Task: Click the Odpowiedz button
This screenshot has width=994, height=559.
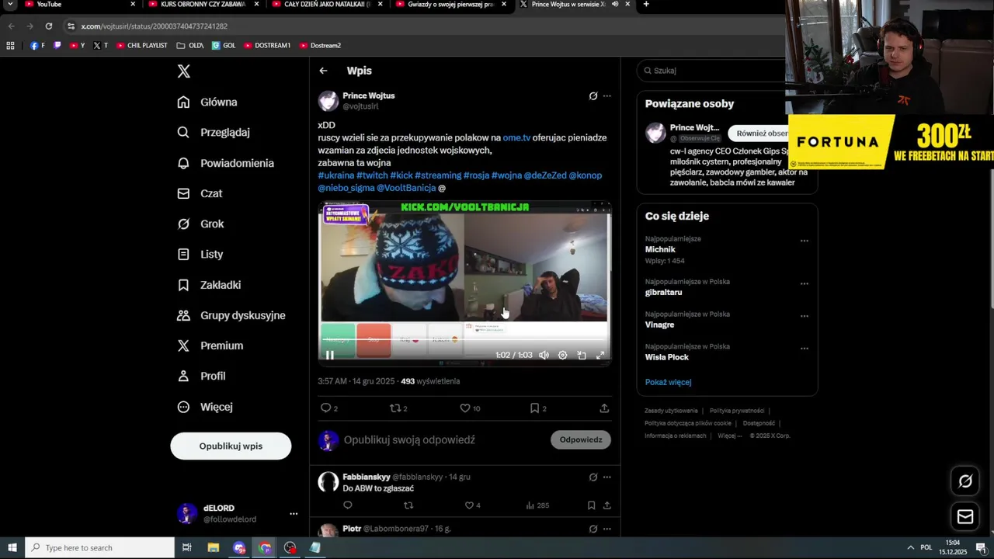Action: [x=581, y=439]
